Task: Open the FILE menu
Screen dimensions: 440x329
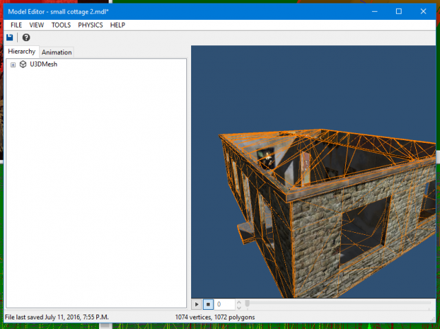Action: coord(16,25)
